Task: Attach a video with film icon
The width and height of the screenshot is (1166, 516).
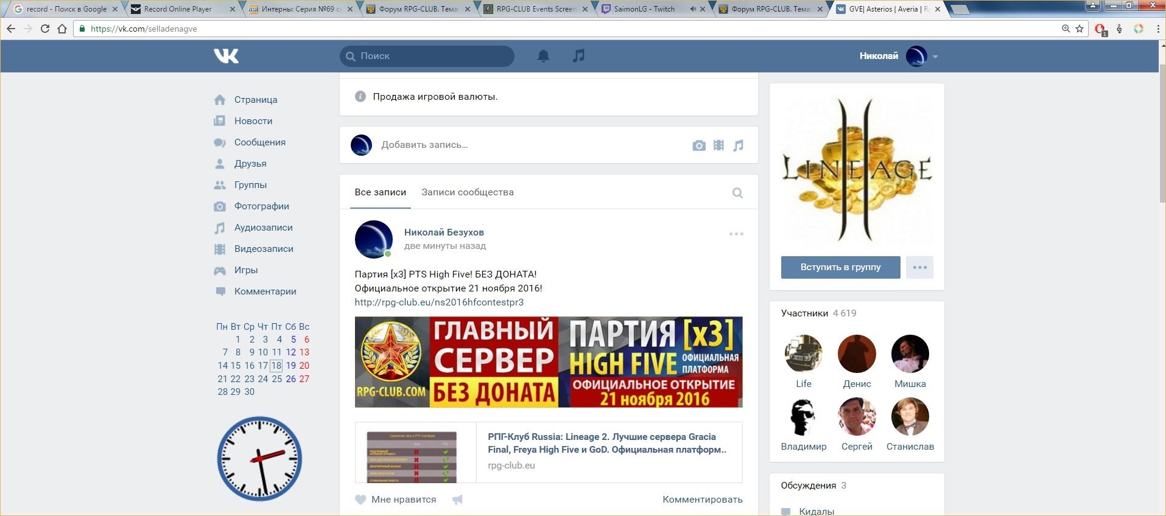Action: pos(718,145)
